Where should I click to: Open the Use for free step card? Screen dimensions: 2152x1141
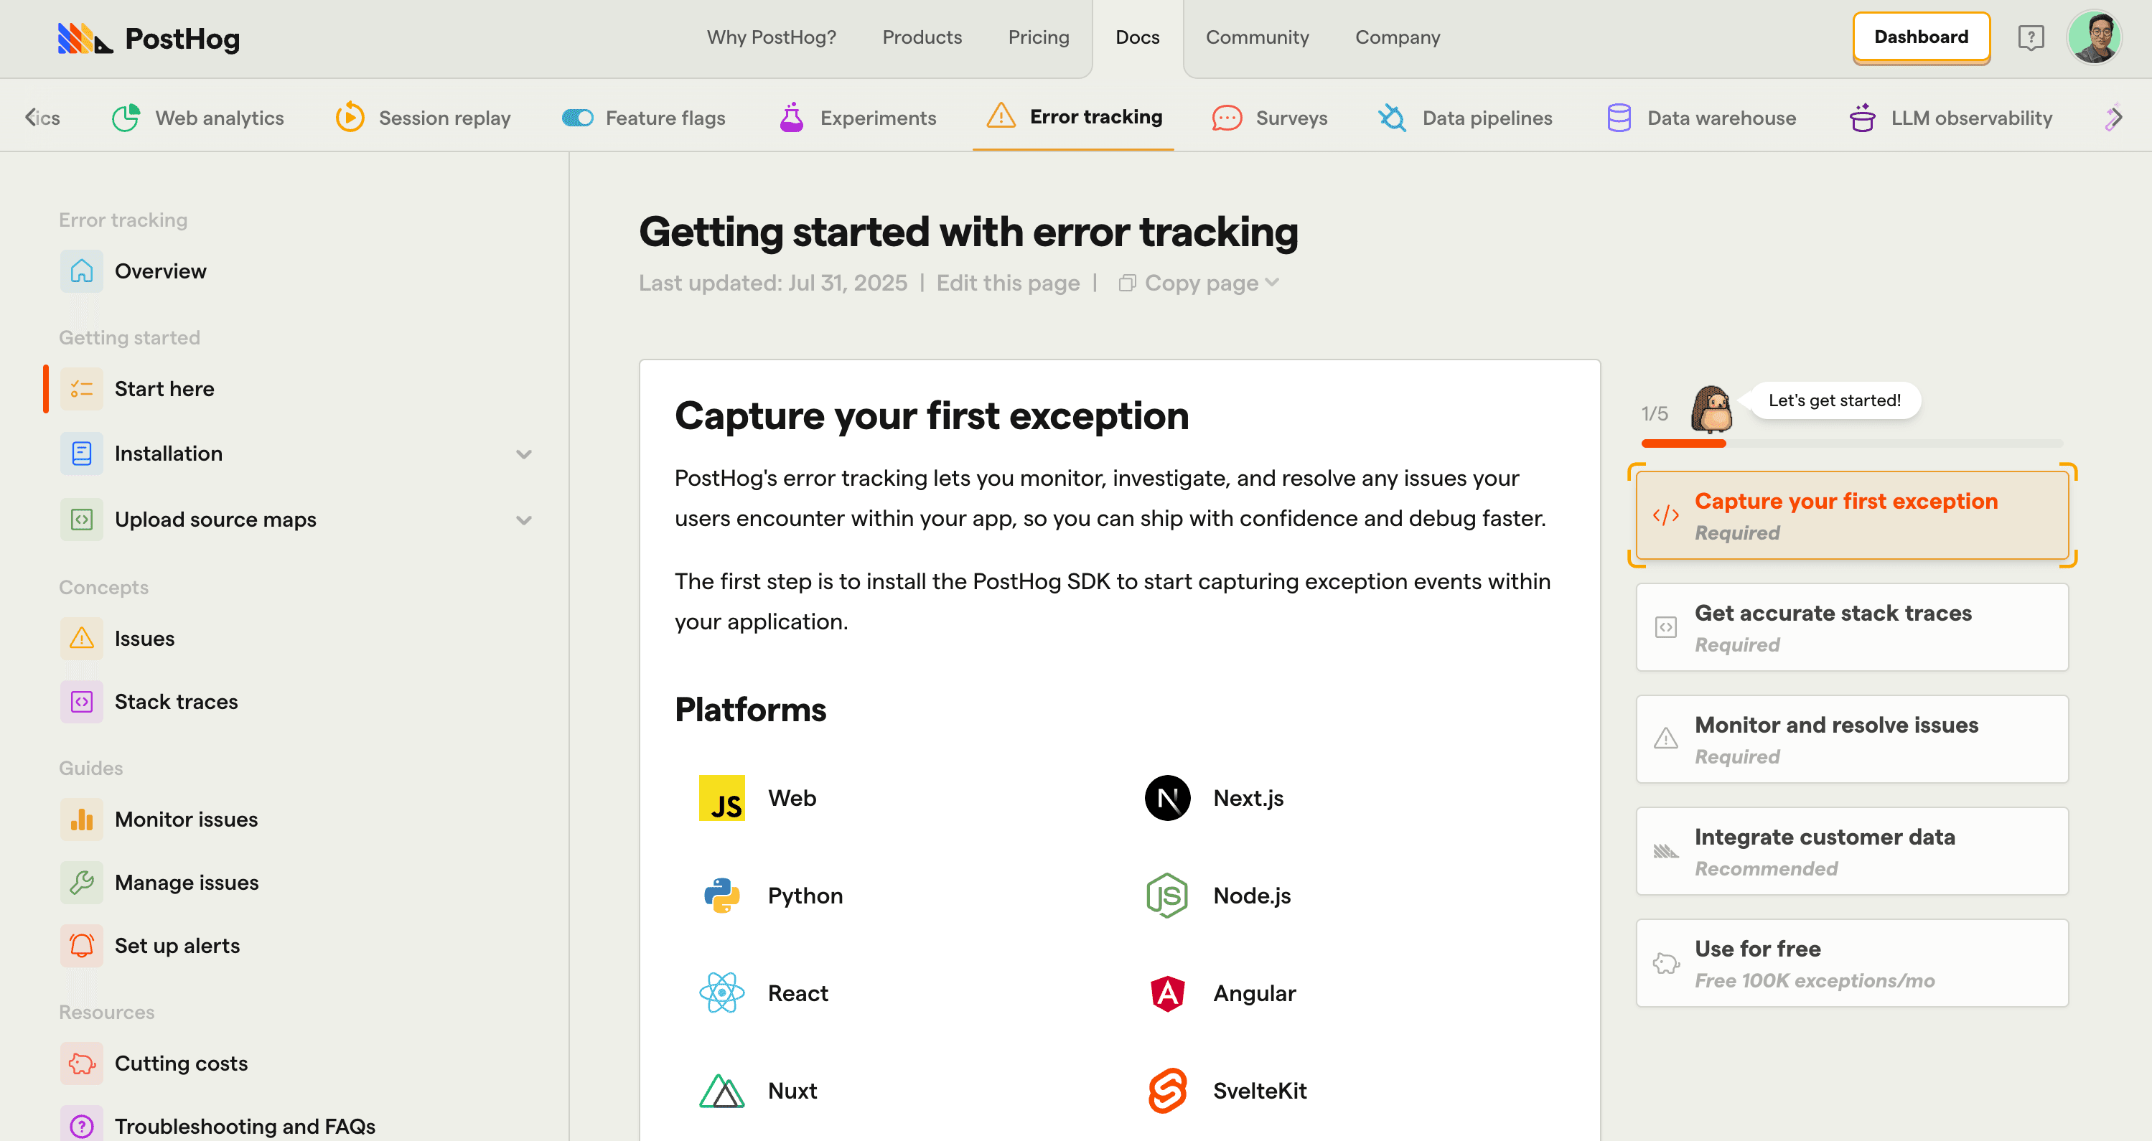[1852, 963]
